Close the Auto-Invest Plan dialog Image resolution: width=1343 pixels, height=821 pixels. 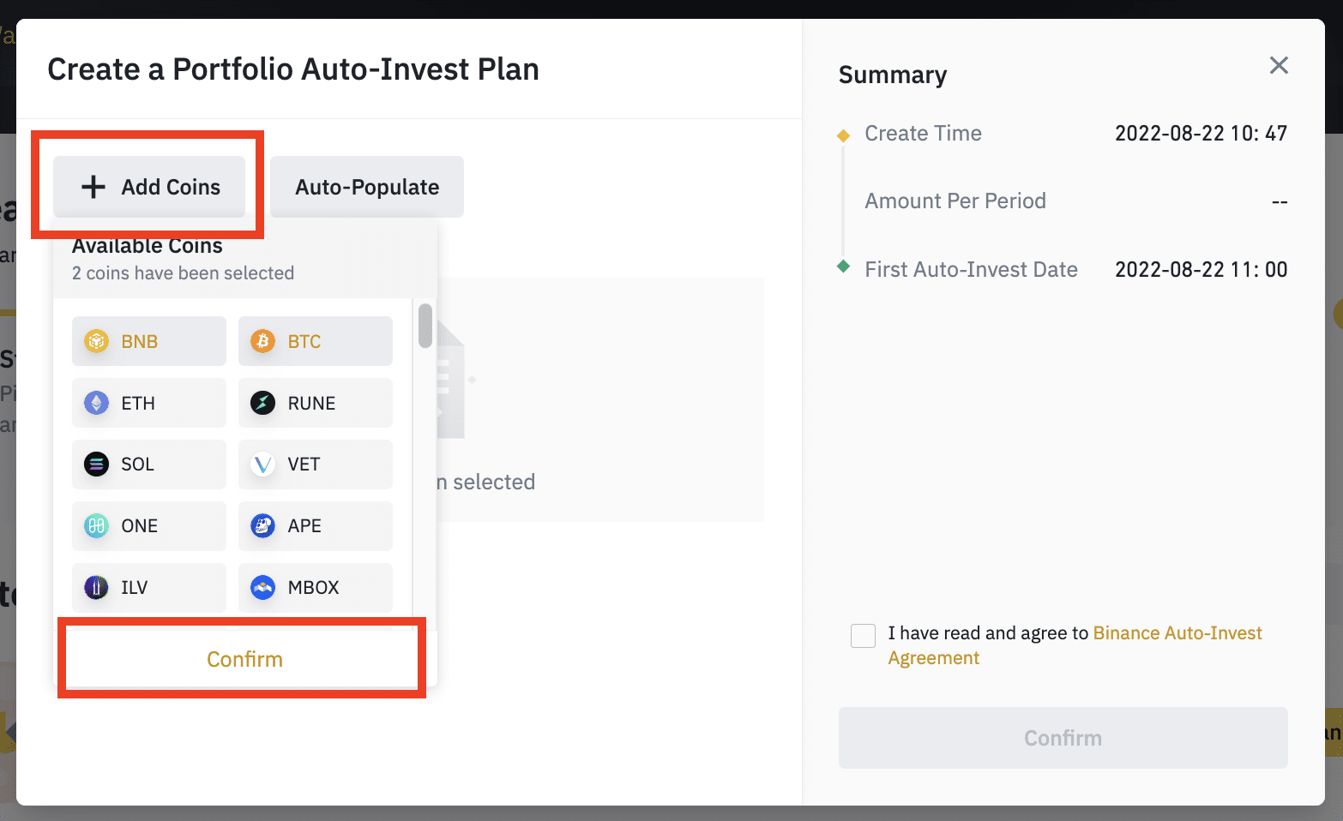(1279, 66)
